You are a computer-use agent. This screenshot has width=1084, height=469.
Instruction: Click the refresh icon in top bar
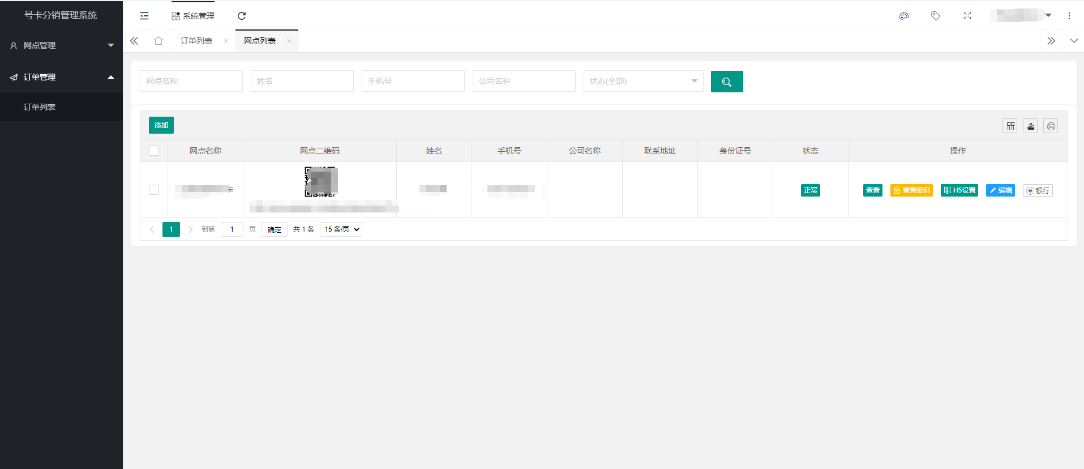click(x=242, y=16)
